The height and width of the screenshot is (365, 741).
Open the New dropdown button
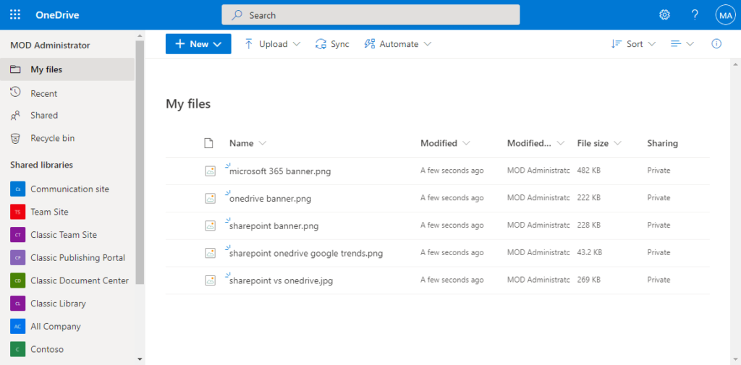[198, 44]
